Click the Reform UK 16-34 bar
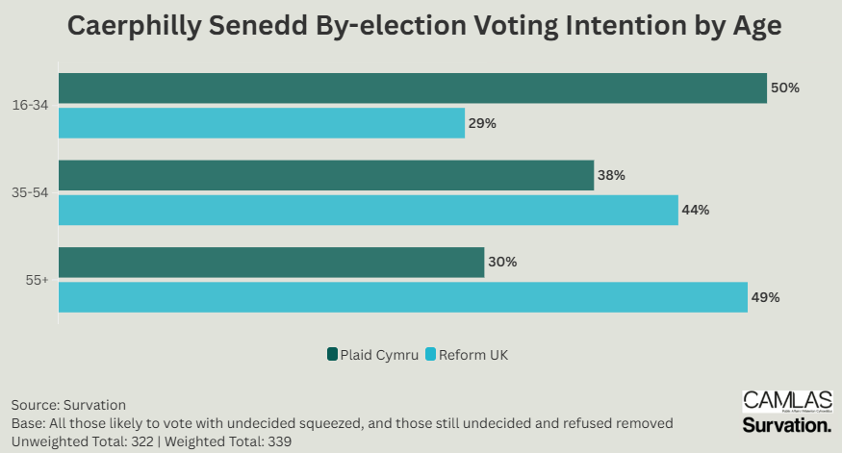The height and width of the screenshot is (453, 842). pyautogui.click(x=262, y=123)
